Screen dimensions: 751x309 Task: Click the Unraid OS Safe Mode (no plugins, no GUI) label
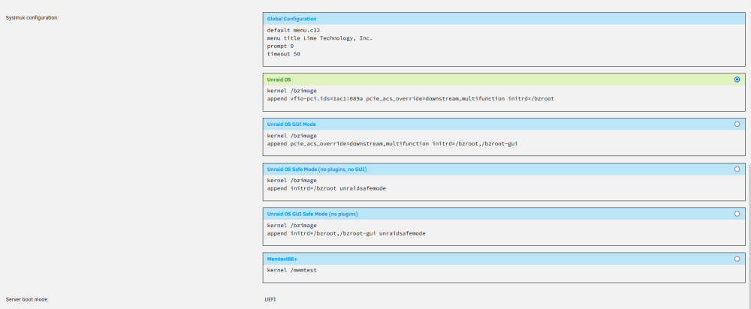(317, 169)
